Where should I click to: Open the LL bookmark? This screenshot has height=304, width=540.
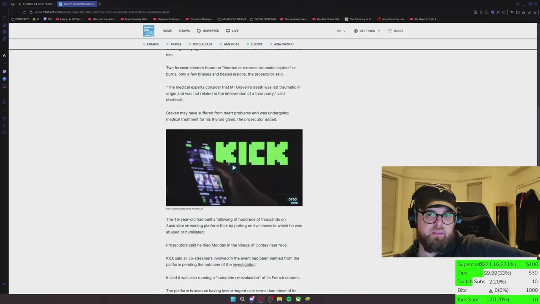(36, 19)
